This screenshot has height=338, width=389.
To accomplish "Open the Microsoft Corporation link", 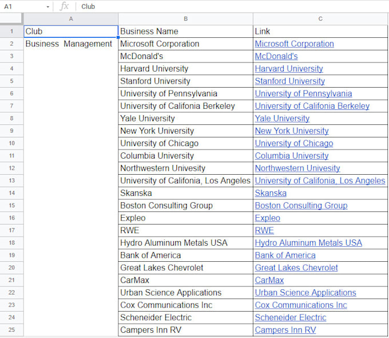I will pos(294,44).
